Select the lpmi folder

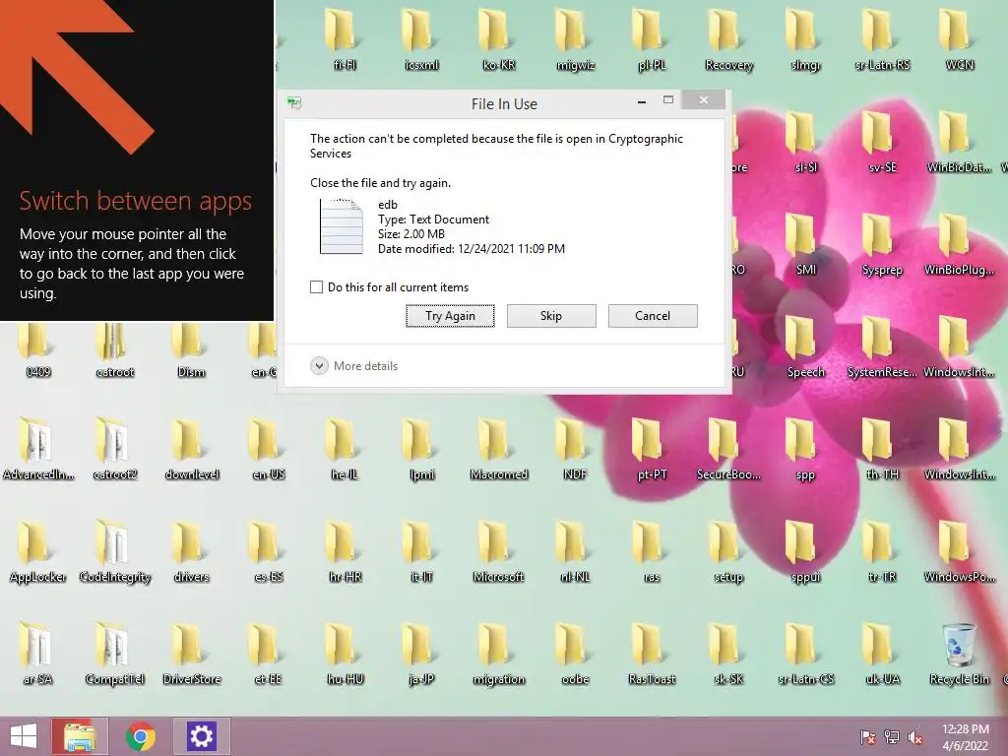click(421, 449)
